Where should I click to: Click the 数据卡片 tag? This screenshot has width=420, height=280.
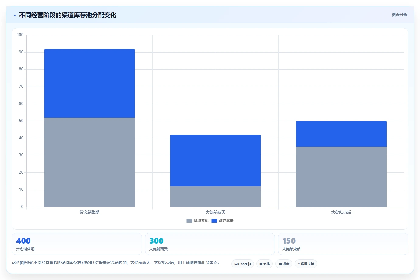point(306,264)
